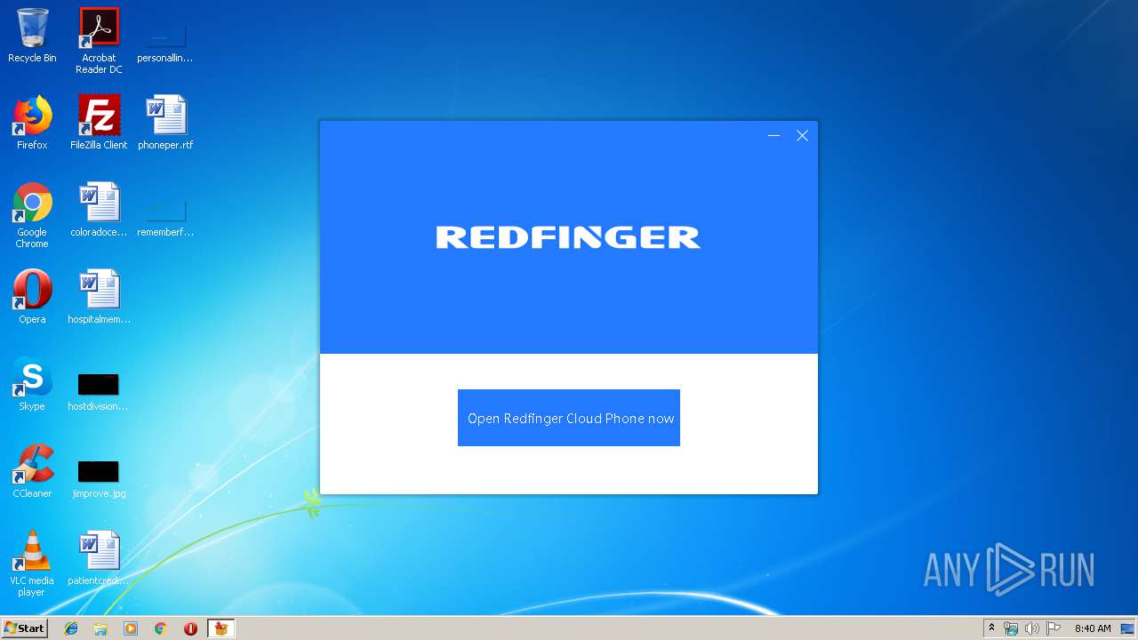Viewport: 1138px width, 640px height.
Task: Open network status tray icon
Action: coord(1011,628)
